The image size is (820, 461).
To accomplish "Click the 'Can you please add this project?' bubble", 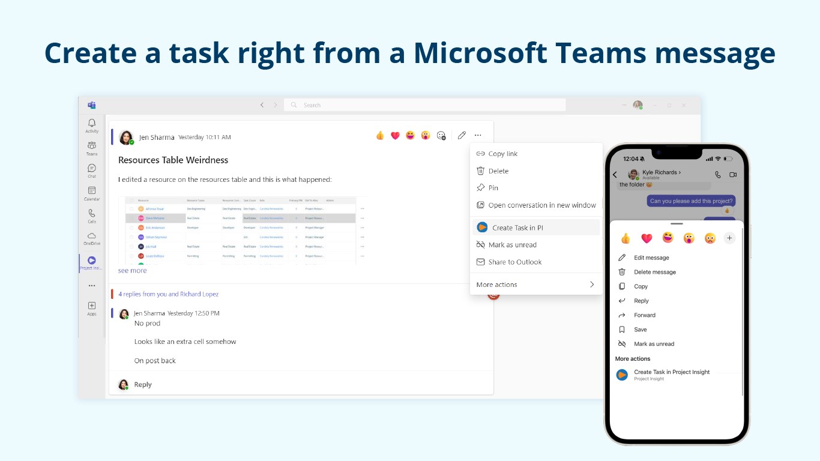I will [x=692, y=201].
